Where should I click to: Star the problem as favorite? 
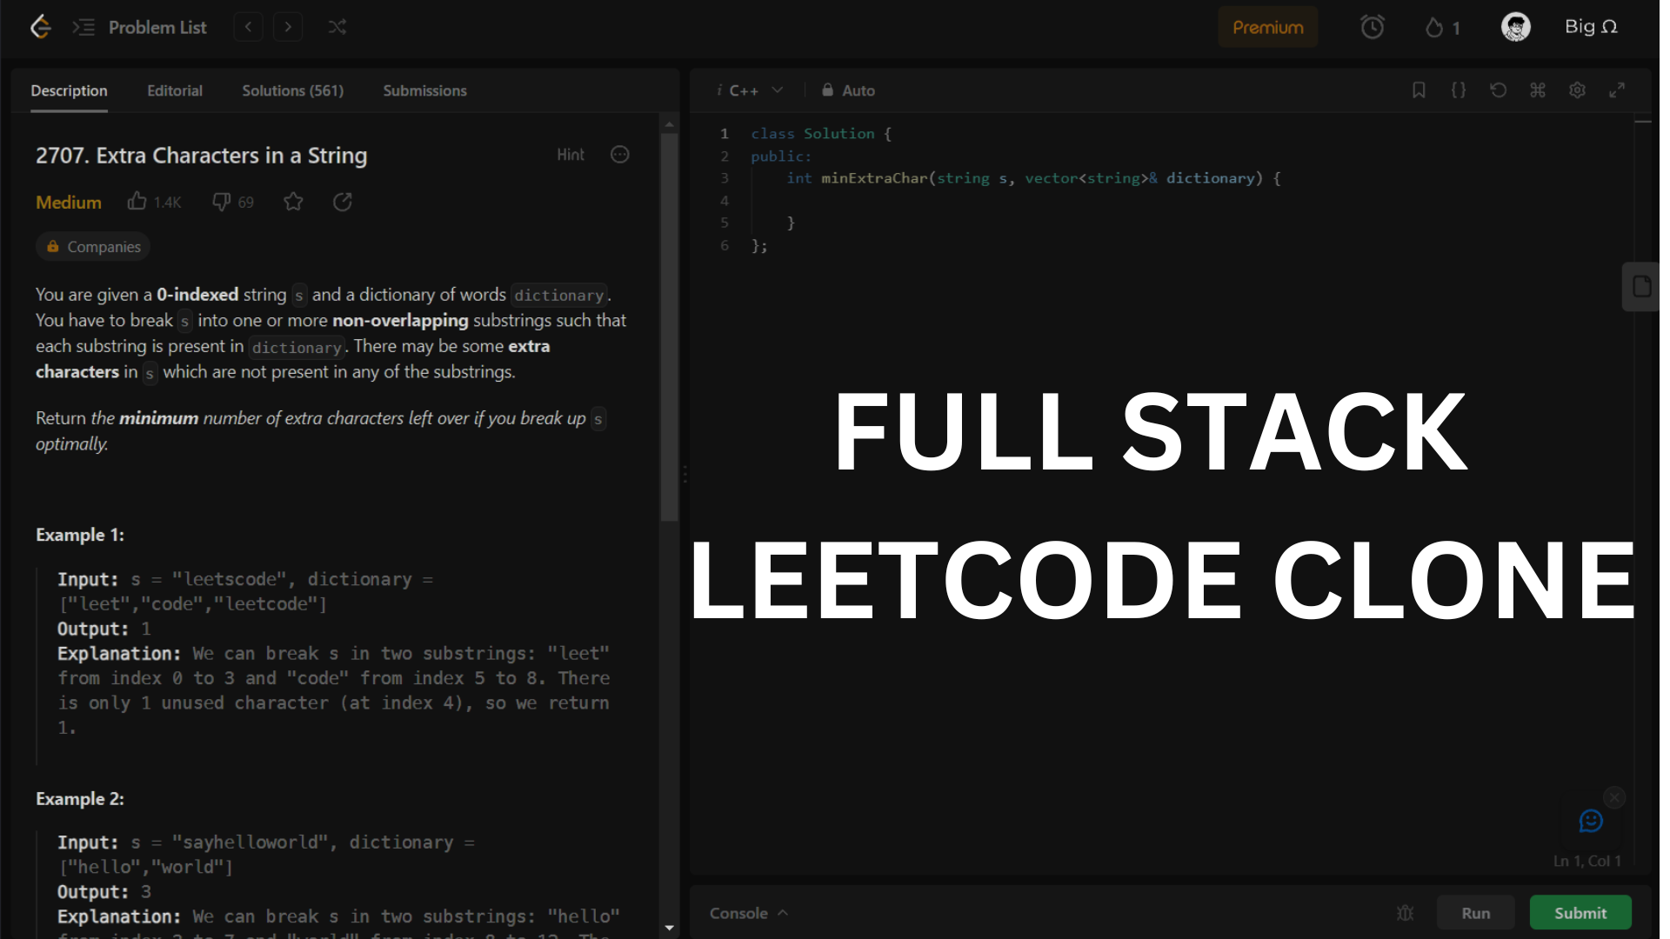coord(293,202)
